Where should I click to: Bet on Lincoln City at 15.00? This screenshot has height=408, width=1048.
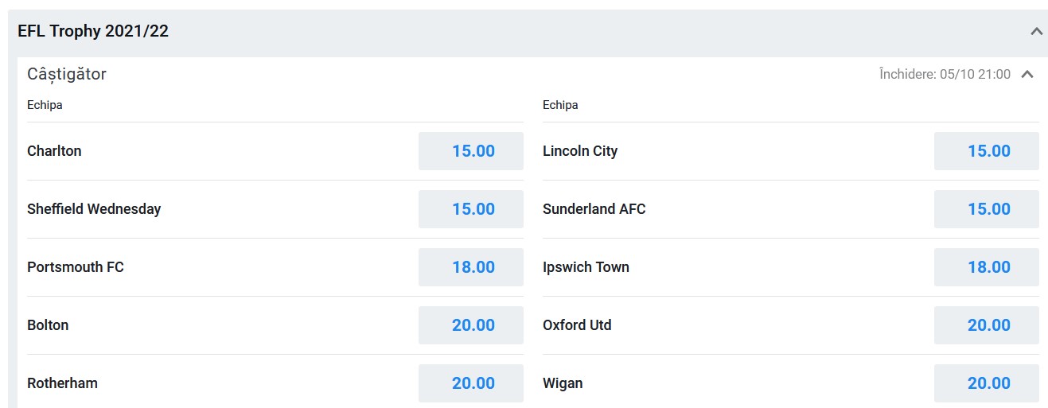[987, 151]
